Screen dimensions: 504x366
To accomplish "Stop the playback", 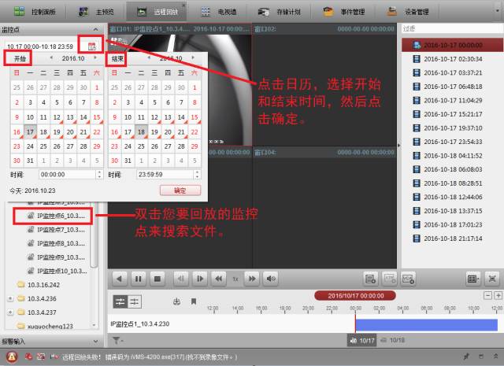I will tap(157, 278).
